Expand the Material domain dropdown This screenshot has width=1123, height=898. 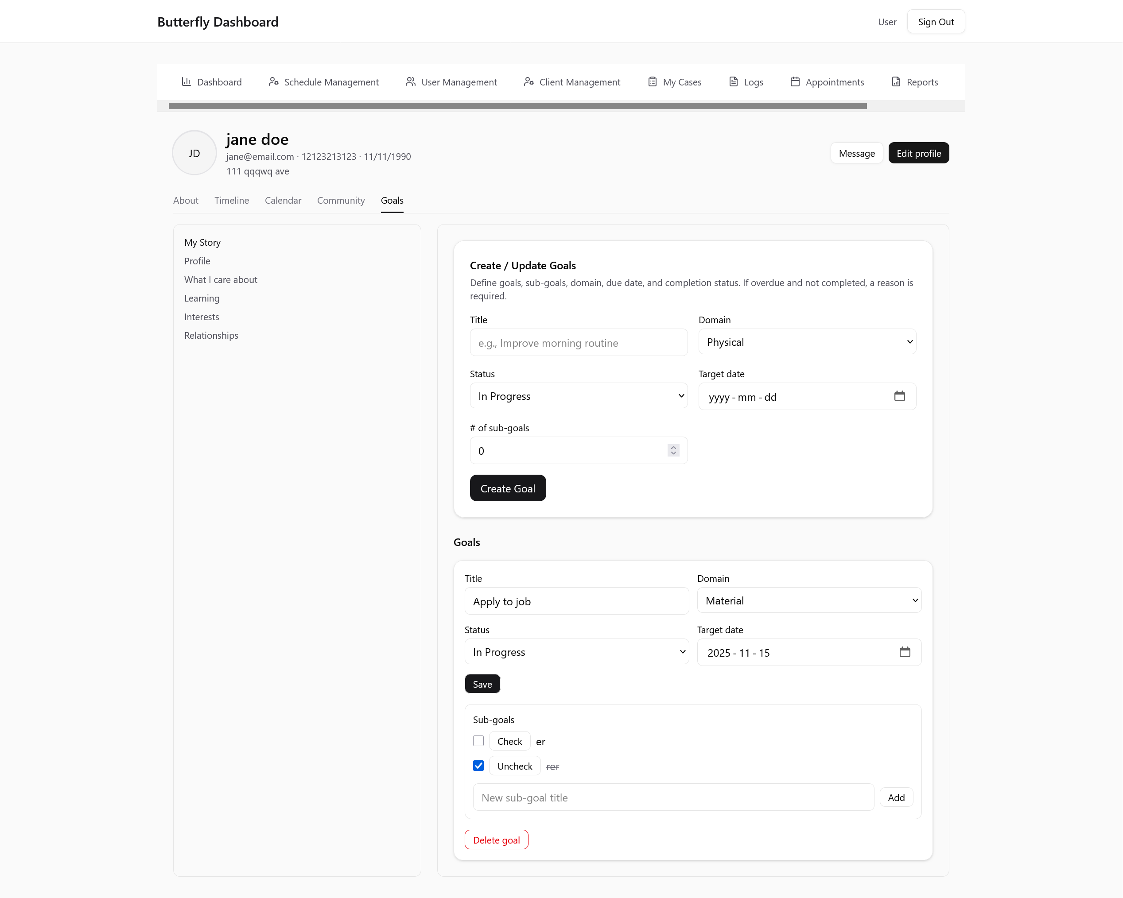809,601
